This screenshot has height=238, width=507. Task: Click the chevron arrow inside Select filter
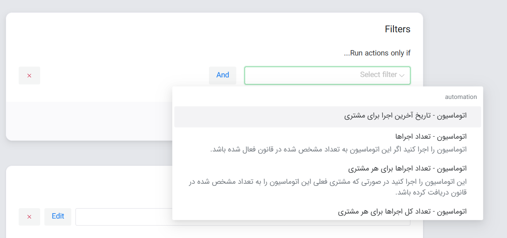pos(402,75)
